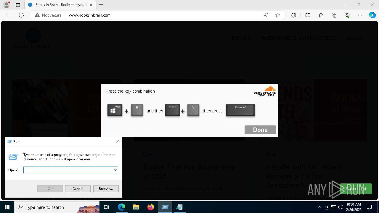Open a new tab with plus button
379x213 pixels.
point(101,5)
